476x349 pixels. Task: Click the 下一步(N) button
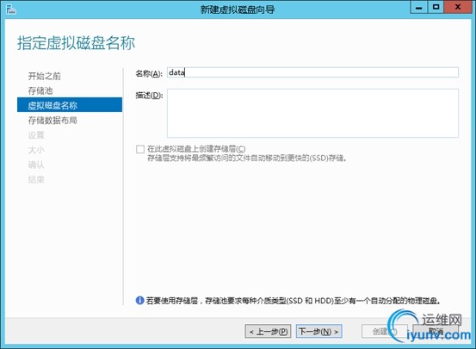tap(319, 331)
